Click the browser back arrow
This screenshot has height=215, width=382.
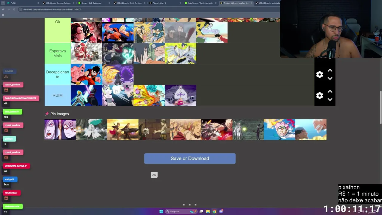tap(3, 9)
